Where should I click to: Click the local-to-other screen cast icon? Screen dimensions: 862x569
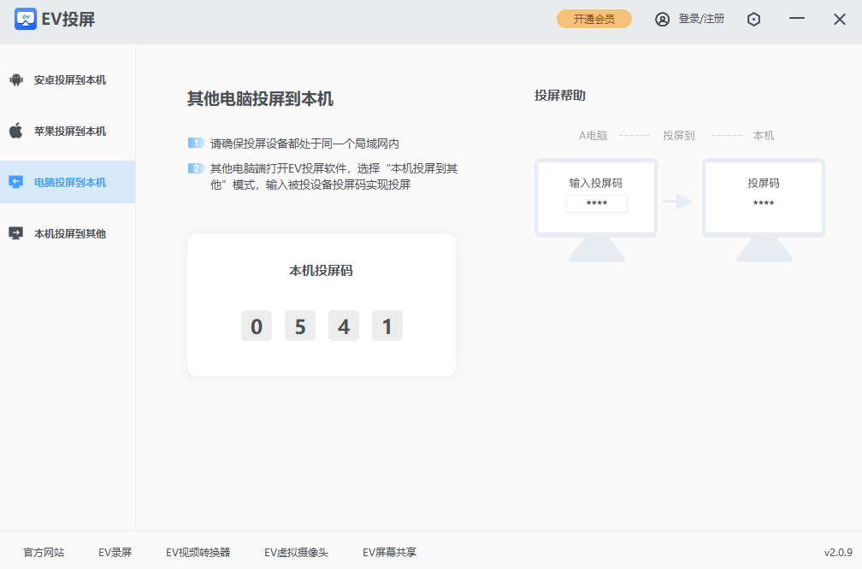[x=15, y=233]
